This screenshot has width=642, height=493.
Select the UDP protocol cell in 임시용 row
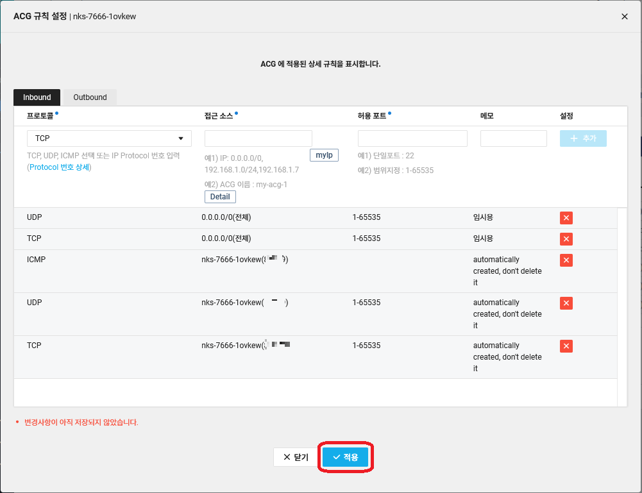tap(35, 217)
